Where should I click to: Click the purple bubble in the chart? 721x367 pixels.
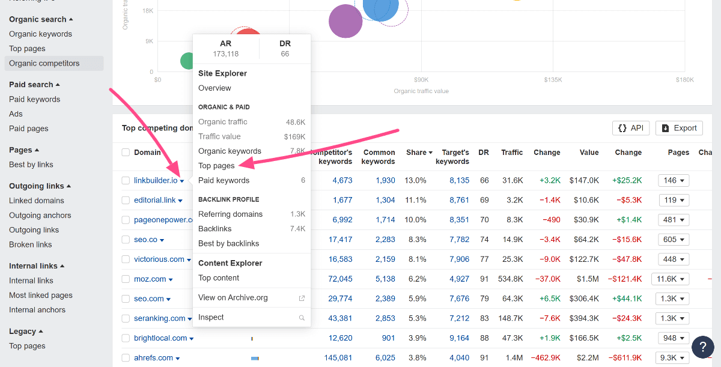[x=345, y=21]
